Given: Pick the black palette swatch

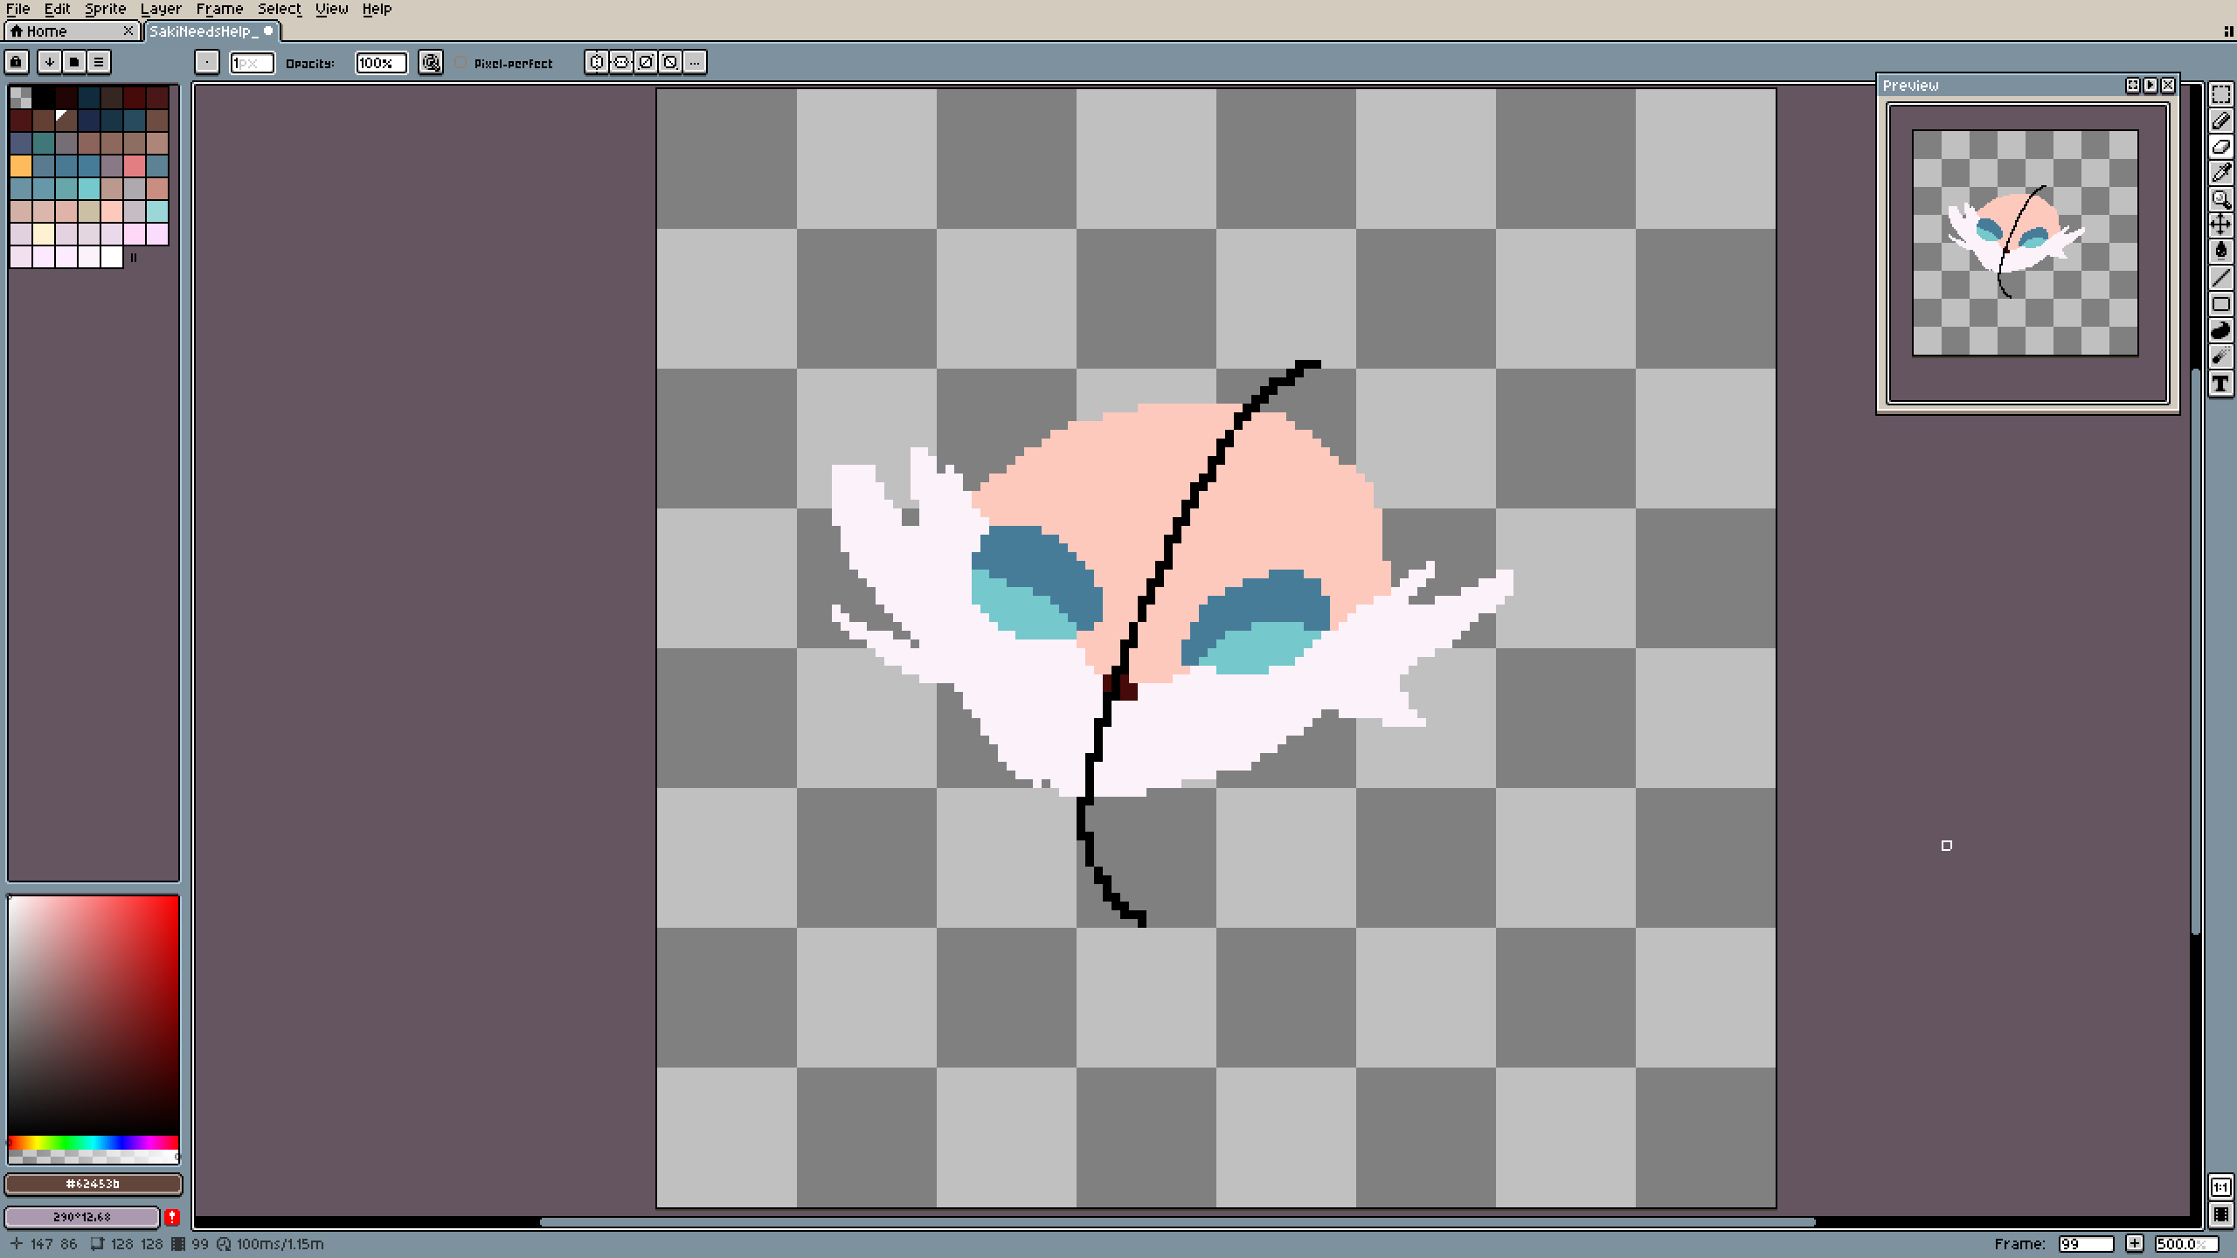Looking at the screenshot, I should [44, 98].
